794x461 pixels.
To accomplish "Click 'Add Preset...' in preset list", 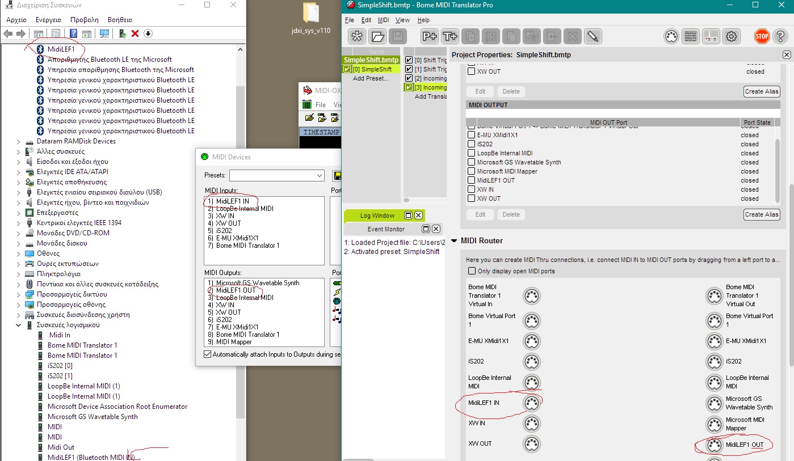I will click(x=370, y=78).
